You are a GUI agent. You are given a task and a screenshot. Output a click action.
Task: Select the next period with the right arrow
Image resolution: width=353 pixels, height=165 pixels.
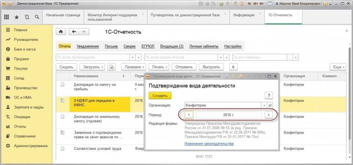(269, 115)
